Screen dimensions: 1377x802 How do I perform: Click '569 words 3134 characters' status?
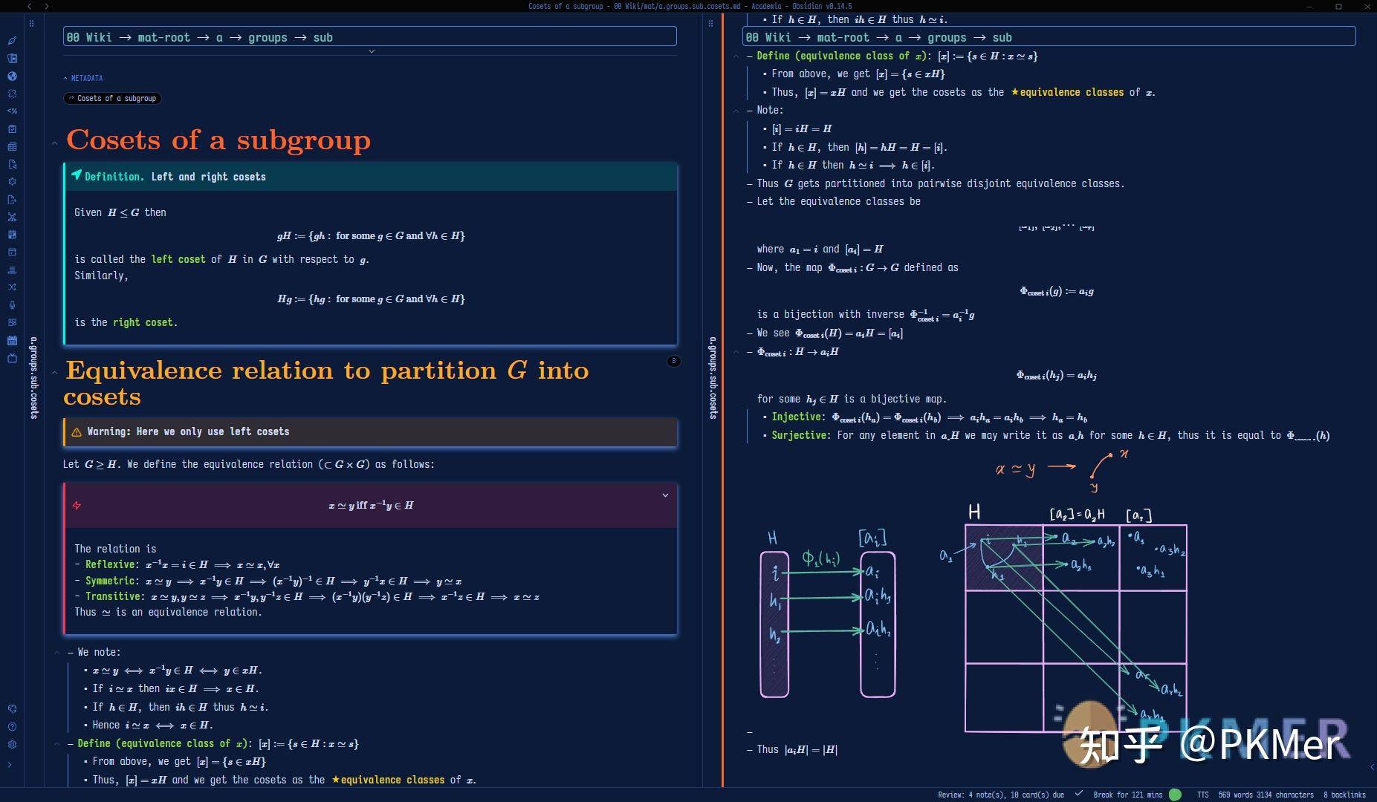point(1266,795)
